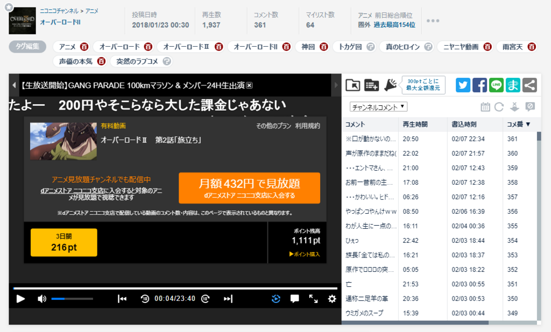
Task: Click the green ま share icon
Action: click(513, 85)
